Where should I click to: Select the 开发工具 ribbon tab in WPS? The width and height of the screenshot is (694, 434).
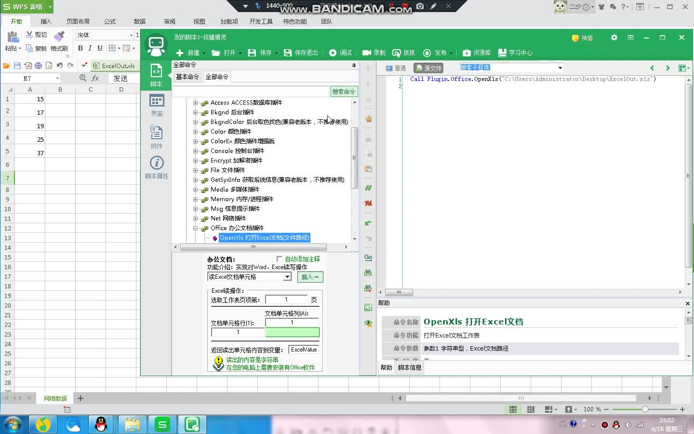261,21
